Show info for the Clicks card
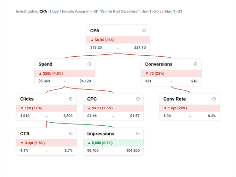The image size is (236, 177). click(71, 99)
